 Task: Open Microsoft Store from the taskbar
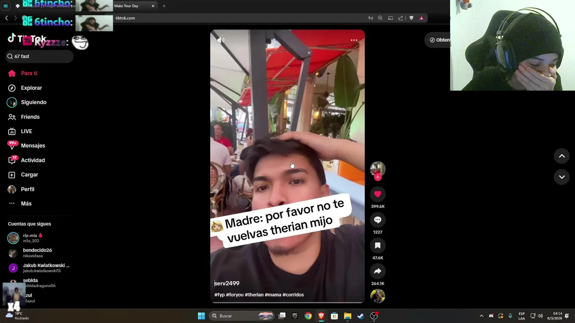click(x=334, y=316)
